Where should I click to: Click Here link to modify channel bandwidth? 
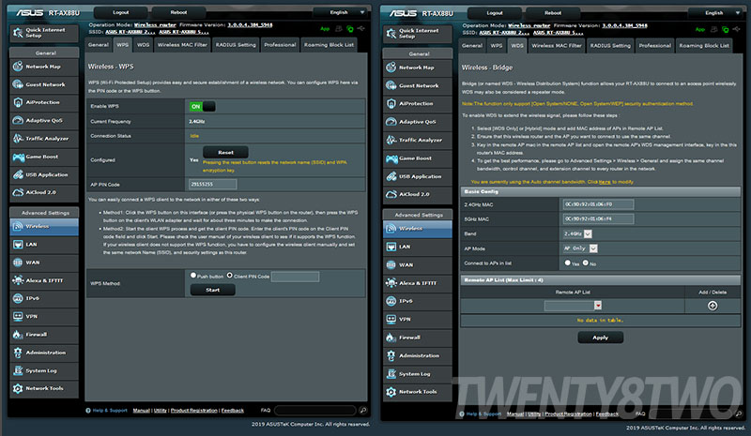[x=605, y=182]
